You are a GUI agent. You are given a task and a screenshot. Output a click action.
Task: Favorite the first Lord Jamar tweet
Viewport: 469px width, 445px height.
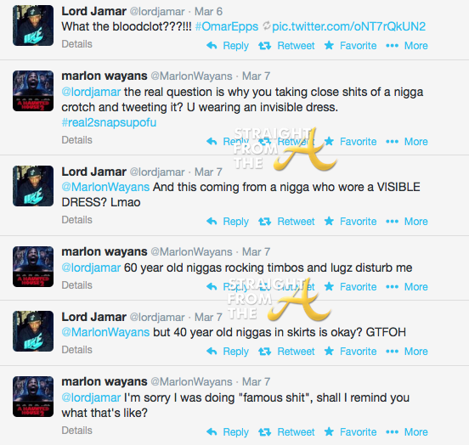click(351, 46)
